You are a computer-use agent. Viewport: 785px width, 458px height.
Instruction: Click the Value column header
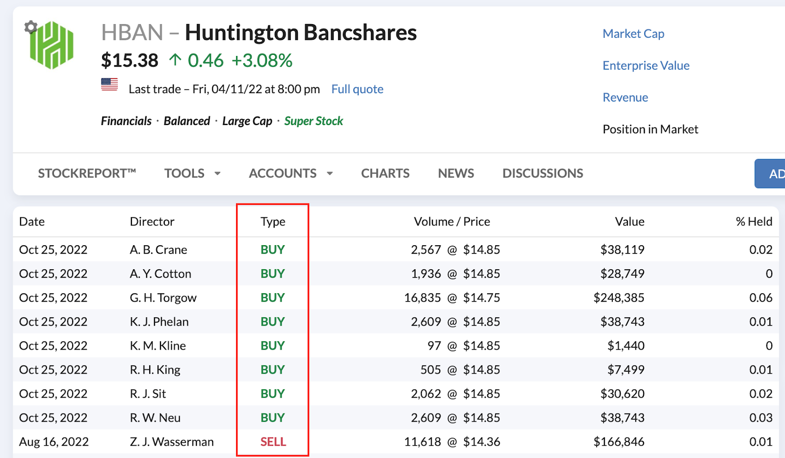[x=629, y=222]
